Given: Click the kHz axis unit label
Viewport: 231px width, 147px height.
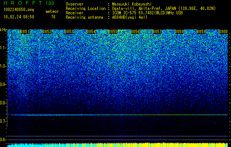Looking at the screenshot, I should [x=3, y=30].
